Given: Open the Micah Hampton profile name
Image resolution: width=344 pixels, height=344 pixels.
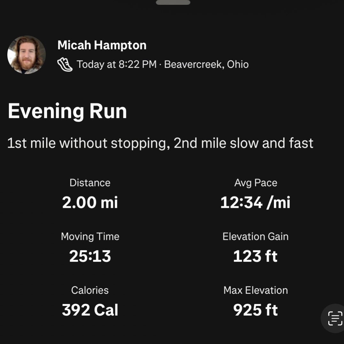Looking at the screenshot, I should [x=102, y=45].
